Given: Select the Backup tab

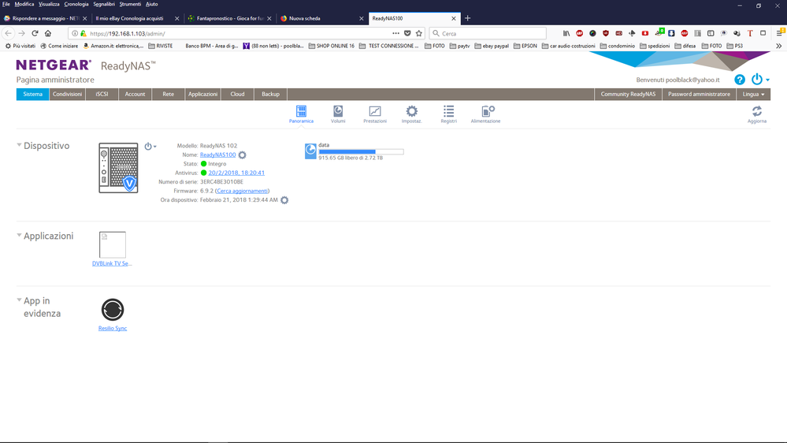Looking at the screenshot, I should [x=270, y=94].
